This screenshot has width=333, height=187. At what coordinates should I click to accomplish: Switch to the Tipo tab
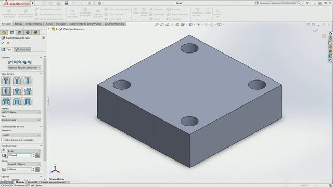7,49
